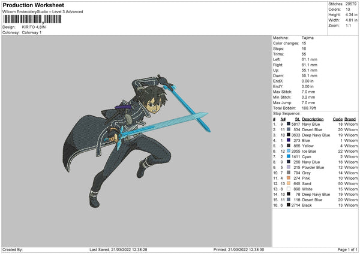Click the Stitches value '20579'
360x254 pixels.
(351, 4)
